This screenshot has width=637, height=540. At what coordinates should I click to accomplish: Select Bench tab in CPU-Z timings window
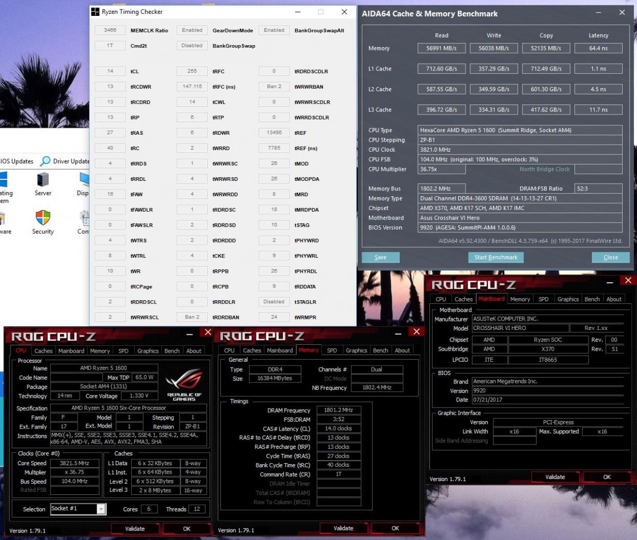pyautogui.click(x=381, y=350)
